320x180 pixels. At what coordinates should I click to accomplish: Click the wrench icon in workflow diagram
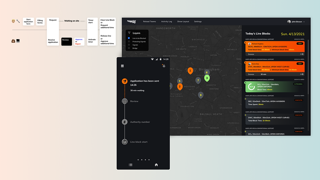(18, 21)
